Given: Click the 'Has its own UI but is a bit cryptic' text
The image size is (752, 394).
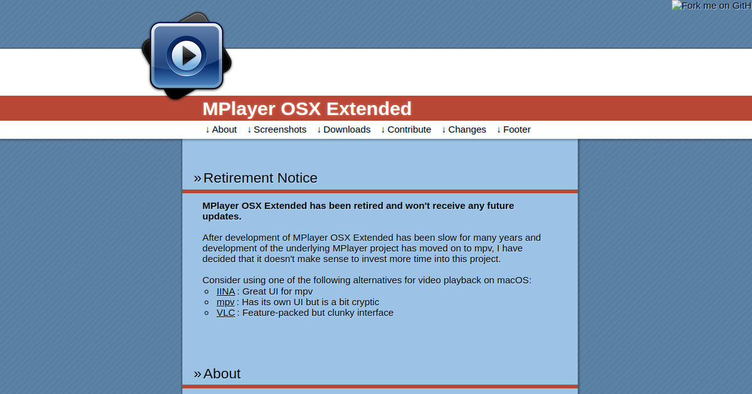Looking at the screenshot, I should point(310,302).
